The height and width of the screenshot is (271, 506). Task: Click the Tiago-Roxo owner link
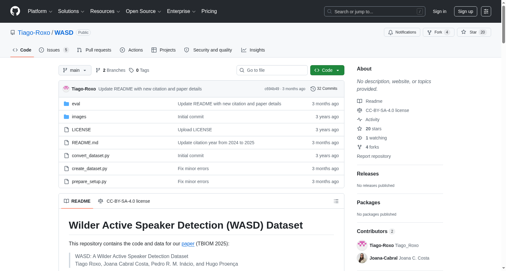click(34, 33)
